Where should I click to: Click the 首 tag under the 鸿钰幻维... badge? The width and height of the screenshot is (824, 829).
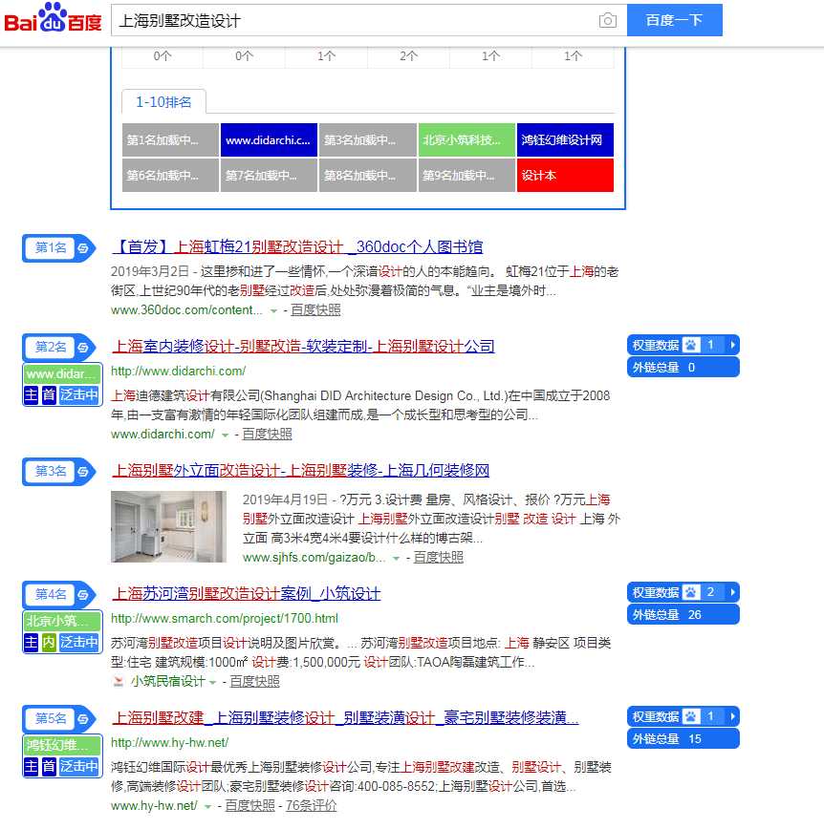[49, 767]
